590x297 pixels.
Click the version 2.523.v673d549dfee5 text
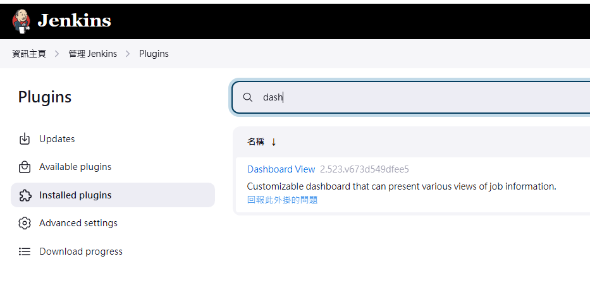point(364,169)
